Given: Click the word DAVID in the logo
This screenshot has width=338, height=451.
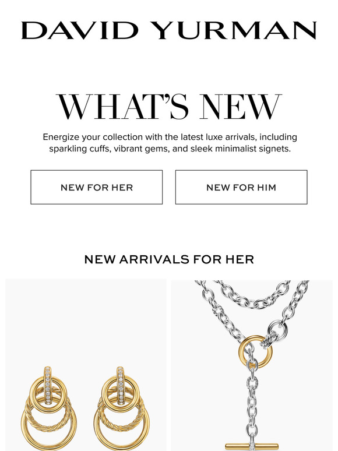Looking at the screenshot, I should tap(80, 30).
